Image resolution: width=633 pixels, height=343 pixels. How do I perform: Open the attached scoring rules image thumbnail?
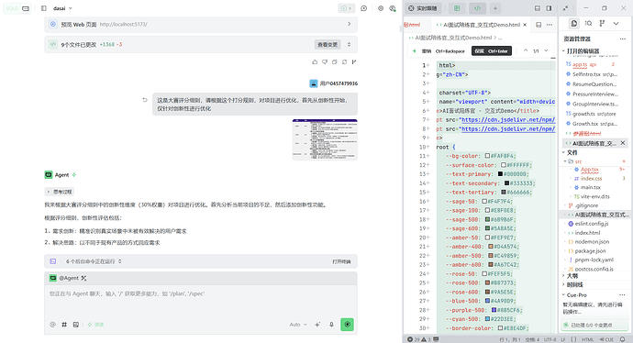coord(325,139)
